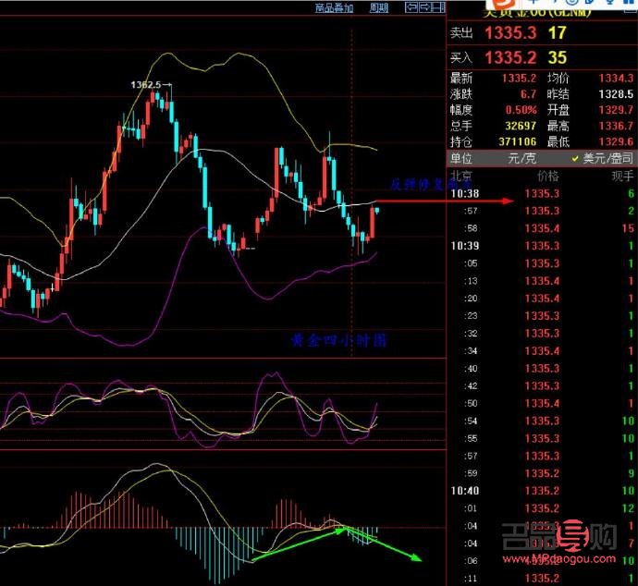Click the 现手 column header
This screenshot has width=638, height=586.
pos(621,176)
